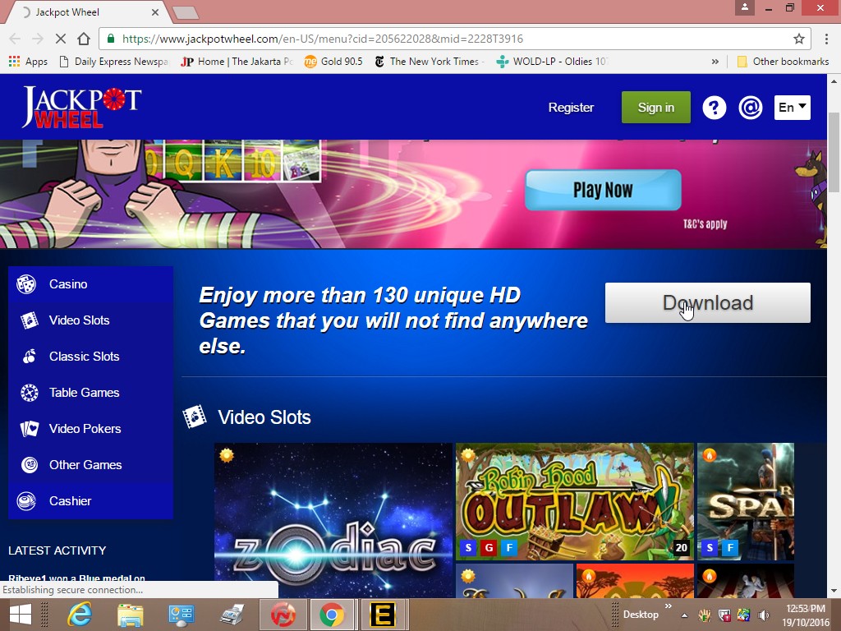The width and height of the screenshot is (841, 631).
Task: Expand the En language dropdown
Action: click(x=793, y=108)
